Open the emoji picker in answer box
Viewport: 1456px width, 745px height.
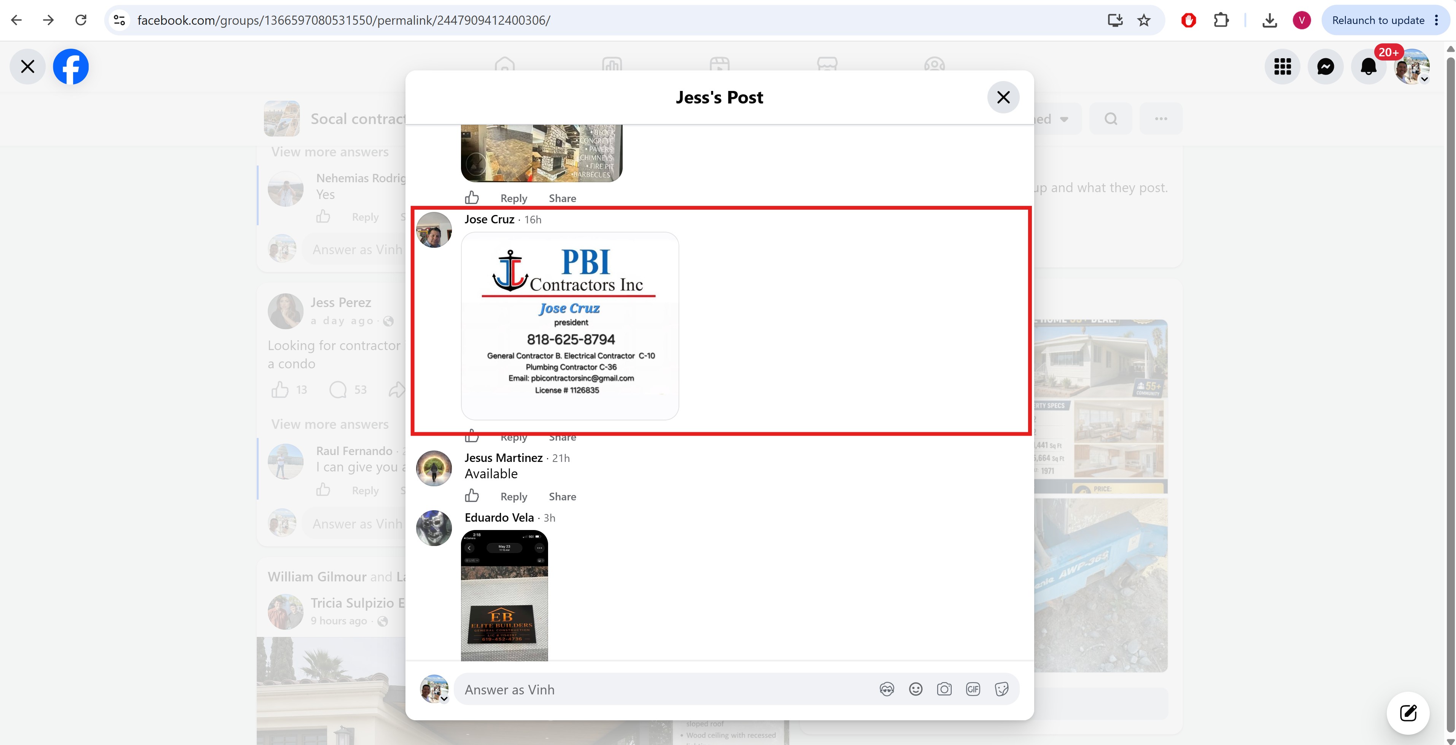coord(916,689)
